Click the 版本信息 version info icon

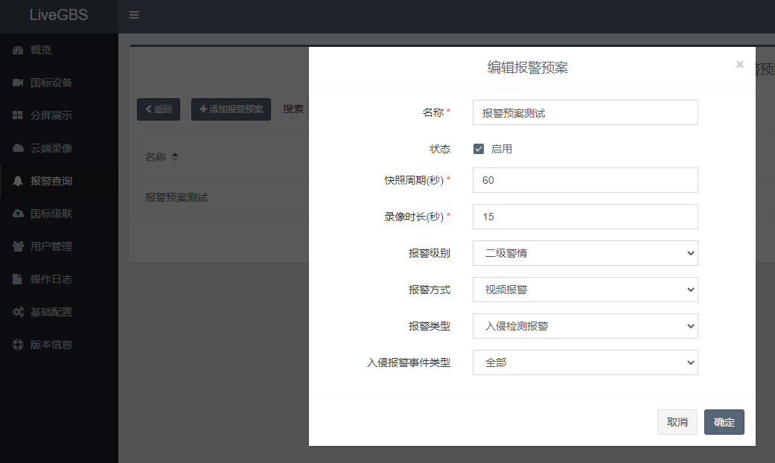coord(16,344)
